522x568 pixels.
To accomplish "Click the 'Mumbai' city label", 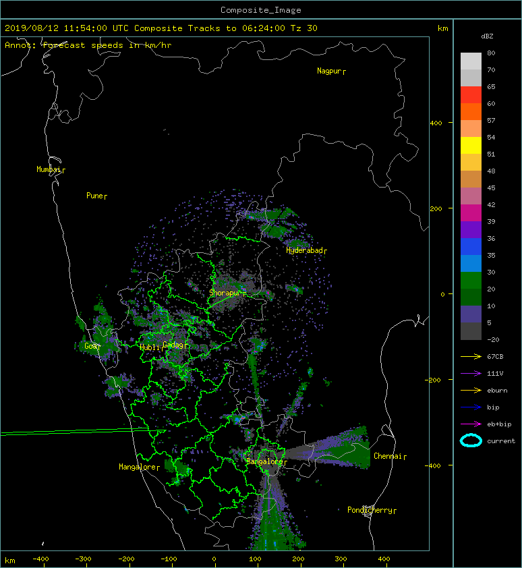I will click(49, 169).
